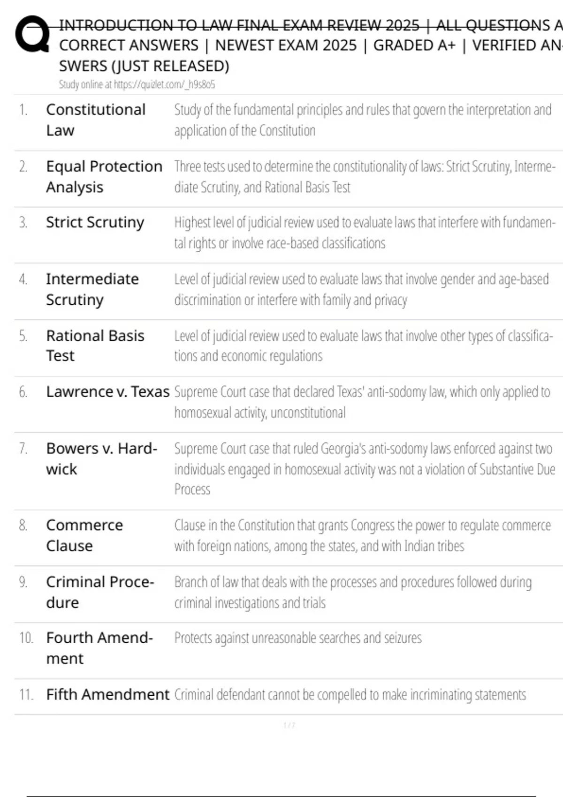563x797 pixels.
Task: Select the Rational Basis Test term
Action: [x=95, y=346]
